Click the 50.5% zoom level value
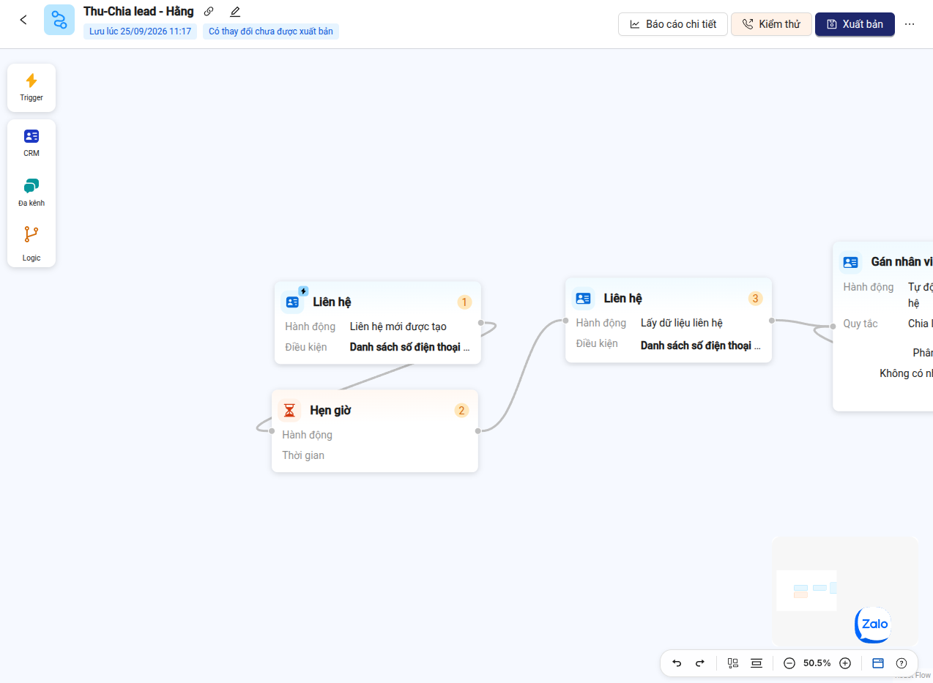933x683 pixels. (817, 663)
